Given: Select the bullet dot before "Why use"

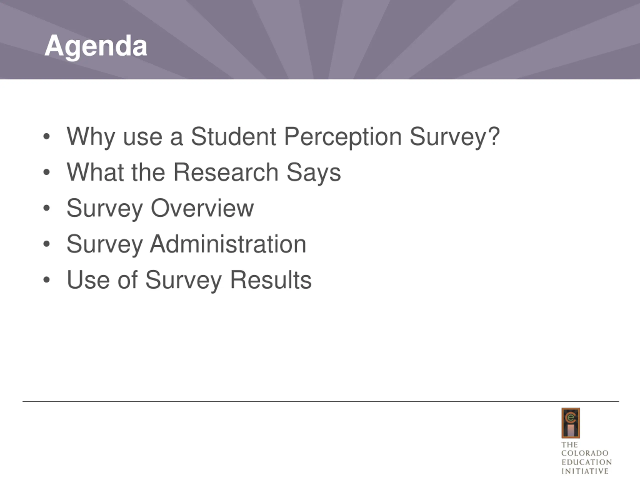Looking at the screenshot, I should [x=46, y=136].
